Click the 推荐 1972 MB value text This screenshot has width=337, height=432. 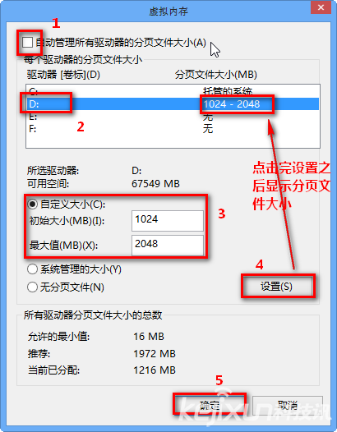pos(155,353)
